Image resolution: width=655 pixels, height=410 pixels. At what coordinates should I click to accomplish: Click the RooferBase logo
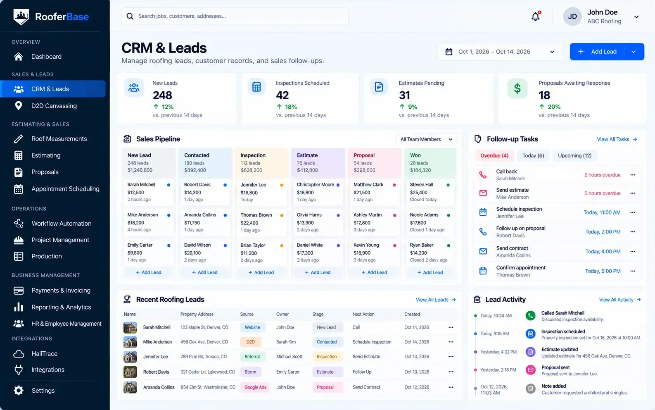tap(51, 17)
